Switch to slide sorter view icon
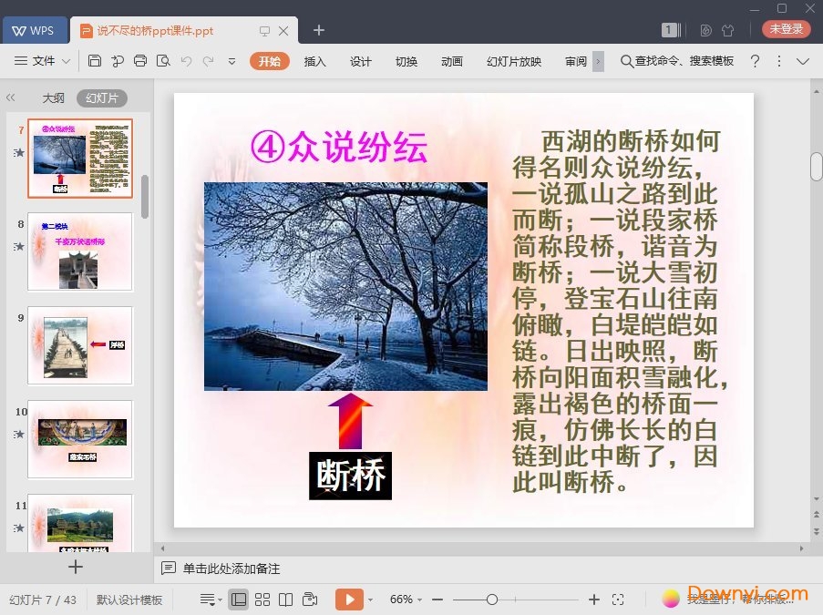This screenshot has width=823, height=615. coord(262,600)
